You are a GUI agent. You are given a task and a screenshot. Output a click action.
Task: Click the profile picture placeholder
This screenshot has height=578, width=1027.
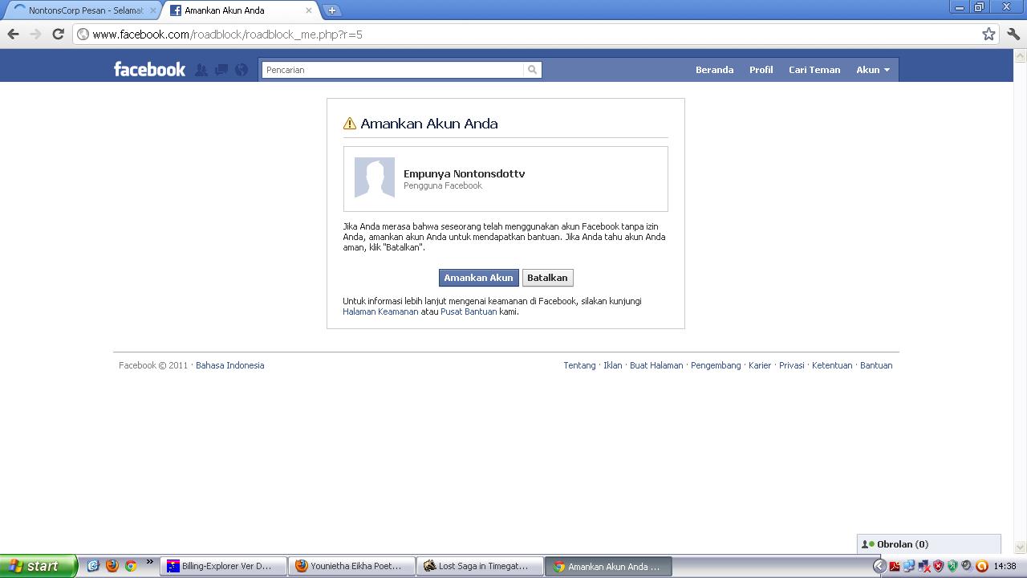click(x=375, y=177)
